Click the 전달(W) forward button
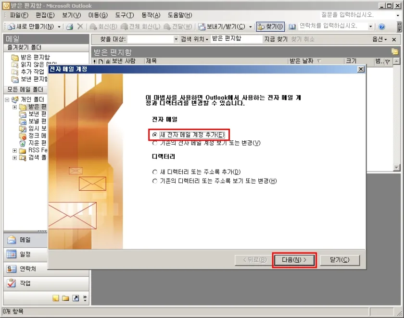Viewport: 404px width, 318px height. 178,26
